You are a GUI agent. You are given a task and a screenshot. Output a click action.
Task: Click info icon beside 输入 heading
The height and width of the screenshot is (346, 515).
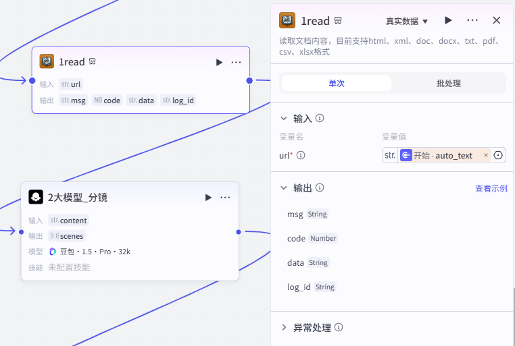(x=320, y=118)
